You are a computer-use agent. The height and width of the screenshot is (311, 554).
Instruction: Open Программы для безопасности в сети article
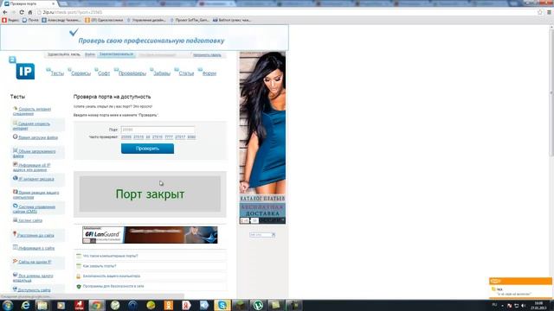113,286
